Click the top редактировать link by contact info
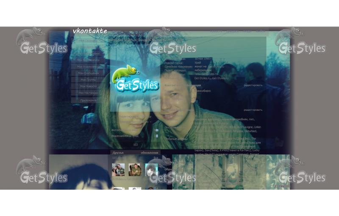The width and height of the screenshot is (339, 216). 253,85
